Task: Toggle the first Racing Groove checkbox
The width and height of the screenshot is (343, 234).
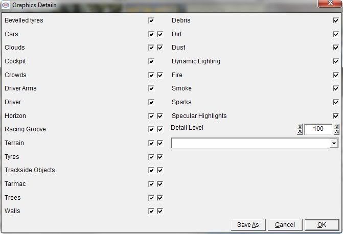Action: [x=151, y=129]
